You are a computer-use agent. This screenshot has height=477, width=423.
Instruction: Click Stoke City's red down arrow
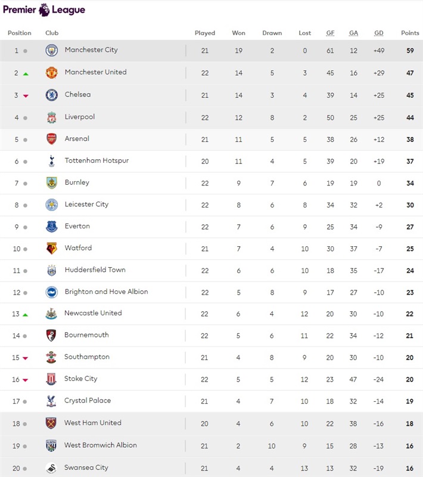(26, 380)
